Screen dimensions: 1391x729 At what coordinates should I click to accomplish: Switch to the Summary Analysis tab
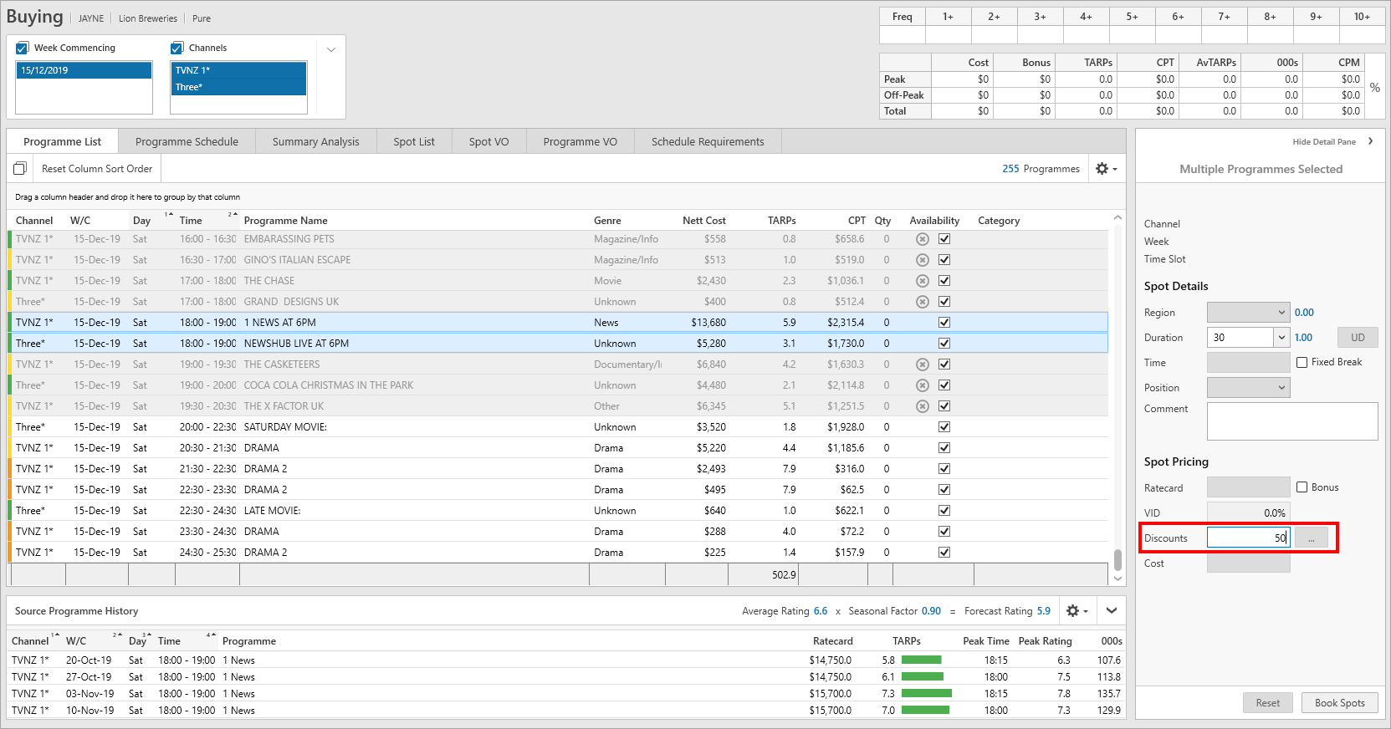tap(315, 142)
